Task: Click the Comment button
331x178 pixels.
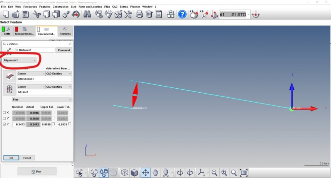Action: (64, 50)
